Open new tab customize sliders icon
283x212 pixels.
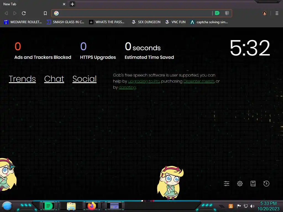[227, 184]
